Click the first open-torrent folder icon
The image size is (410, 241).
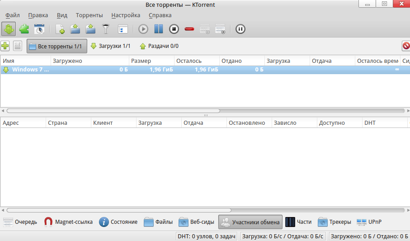[x=75, y=29]
